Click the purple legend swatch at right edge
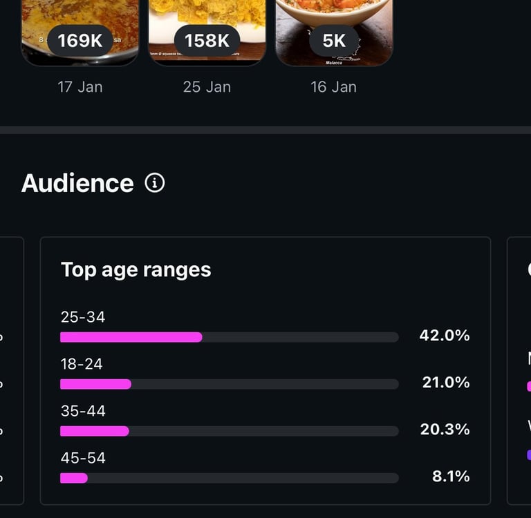This screenshot has height=518, width=531. pyautogui.click(x=528, y=455)
